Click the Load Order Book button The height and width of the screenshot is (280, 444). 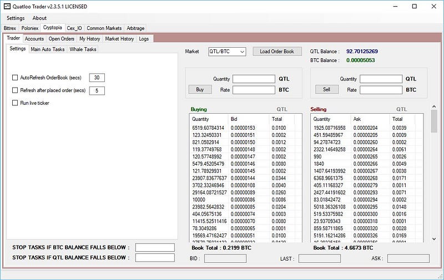tap(277, 52)
